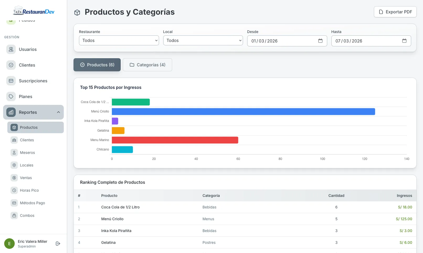Select the Locales pin icon
Screen dimensions: 423x253
coord(14,165)
